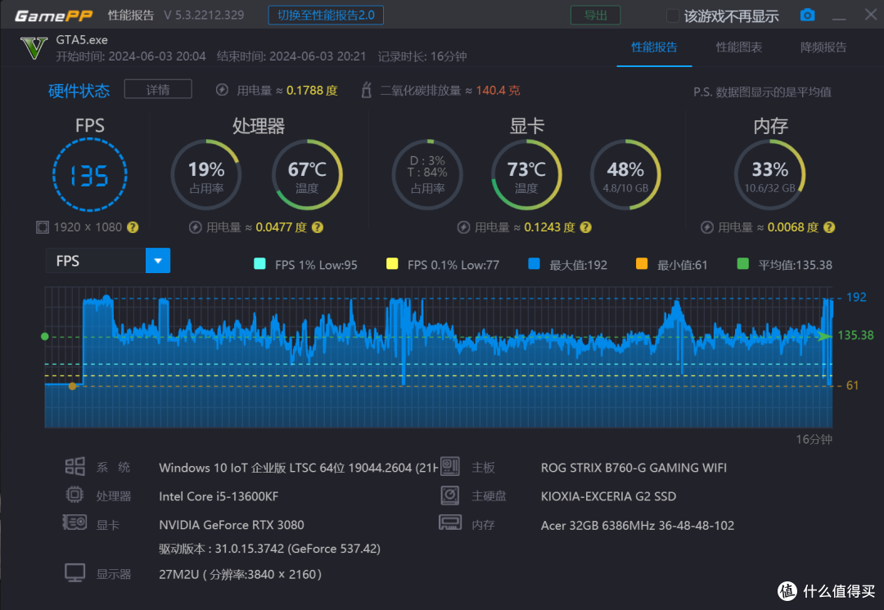Open the 详情 details button

[158, 90]
